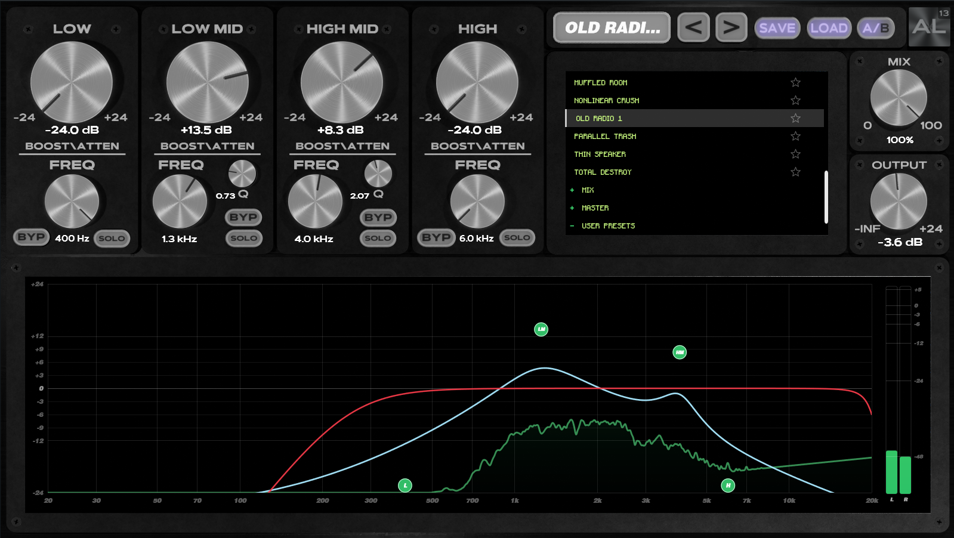Bypass the HIGH MID band
954x538 pixels.
(378, 217)
